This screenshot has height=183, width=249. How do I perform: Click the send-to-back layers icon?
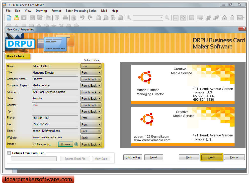(x=216, y=18)
